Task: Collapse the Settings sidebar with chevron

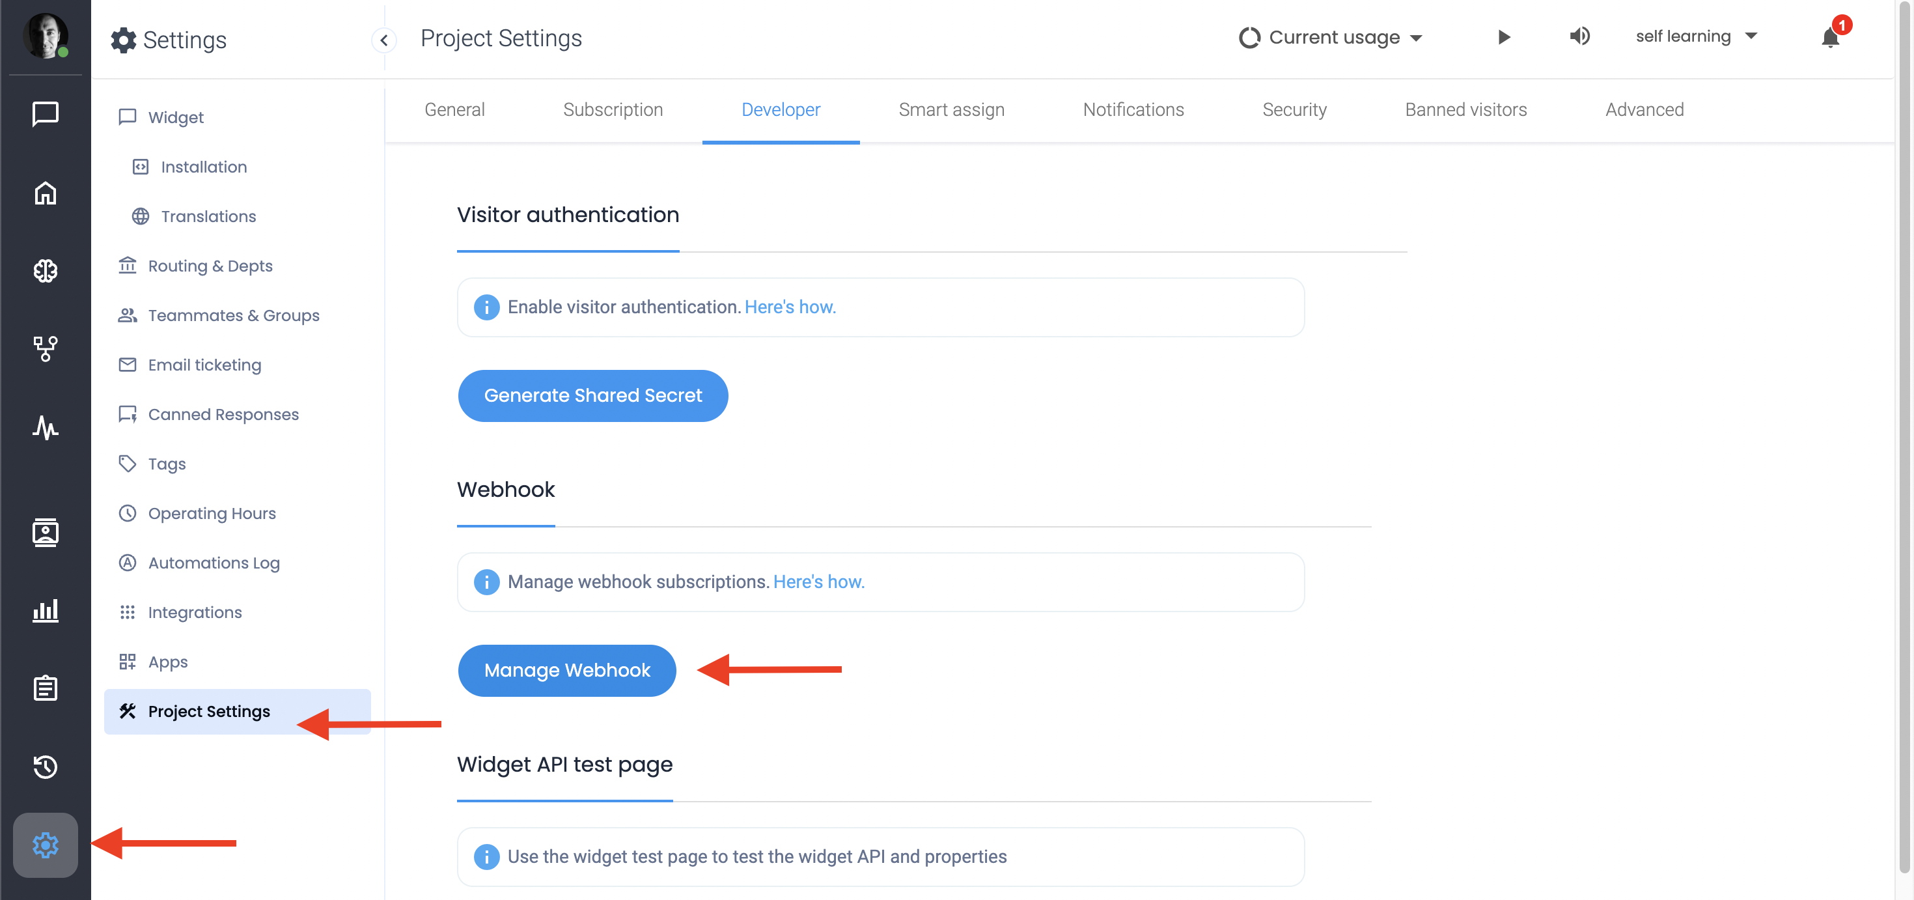Action: click(384, 40)
